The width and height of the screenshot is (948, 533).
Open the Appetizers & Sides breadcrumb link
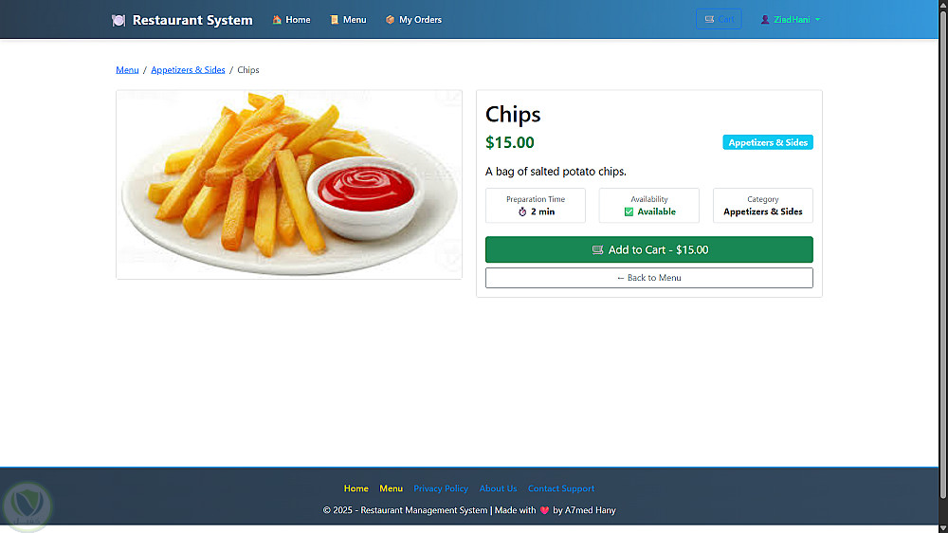pyautogui.click(x=188, y=69)
